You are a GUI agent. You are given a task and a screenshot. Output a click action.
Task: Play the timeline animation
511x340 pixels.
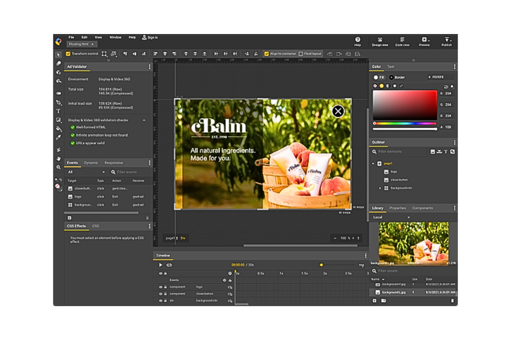(x=161, y=265)
